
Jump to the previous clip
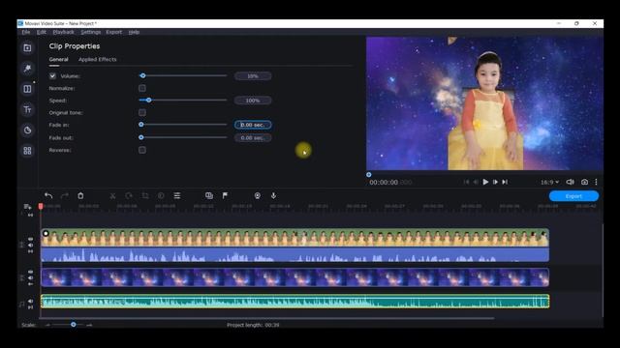(466, 182)
